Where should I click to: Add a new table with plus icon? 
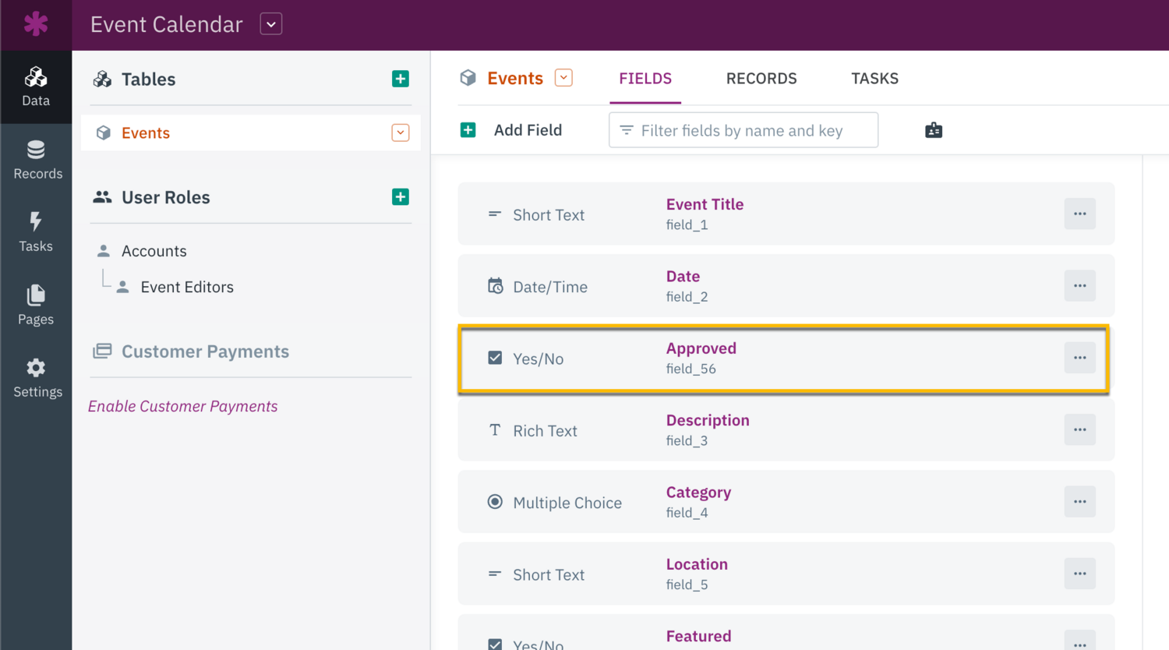point(401,79)
